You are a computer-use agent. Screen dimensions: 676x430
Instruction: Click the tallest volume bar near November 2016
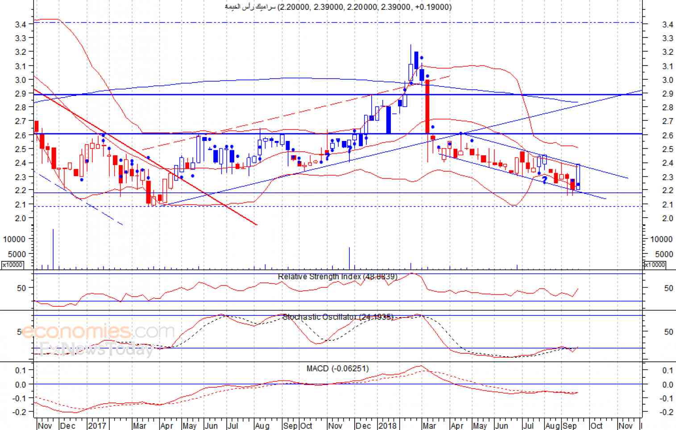(53, 249)
